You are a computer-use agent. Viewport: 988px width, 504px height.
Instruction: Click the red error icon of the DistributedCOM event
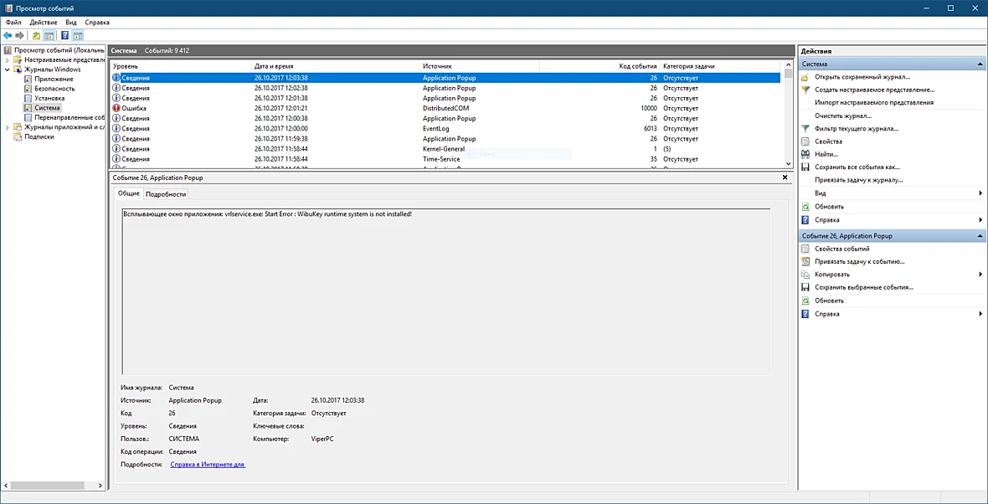[116, 108]
